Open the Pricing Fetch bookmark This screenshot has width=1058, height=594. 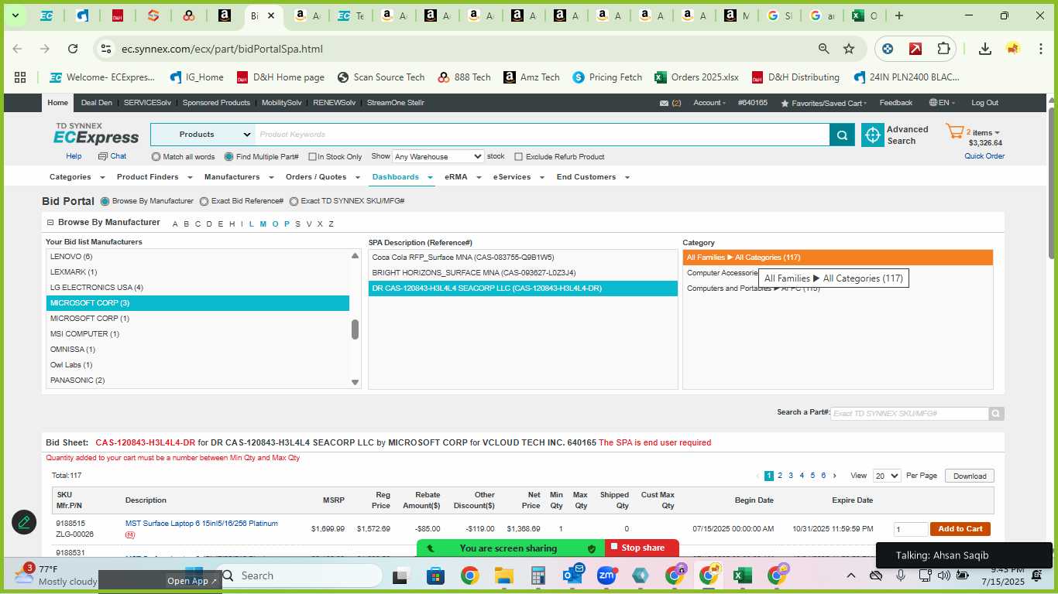tap(607, 77)
